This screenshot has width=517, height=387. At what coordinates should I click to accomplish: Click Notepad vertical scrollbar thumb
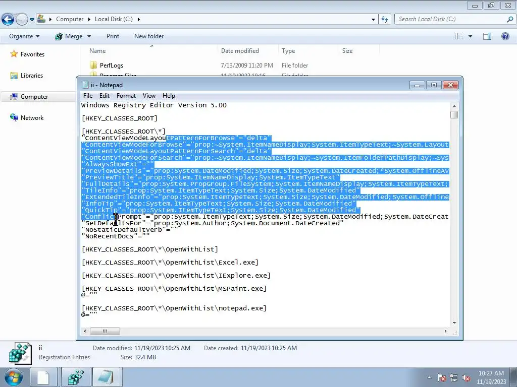[454, 114]
